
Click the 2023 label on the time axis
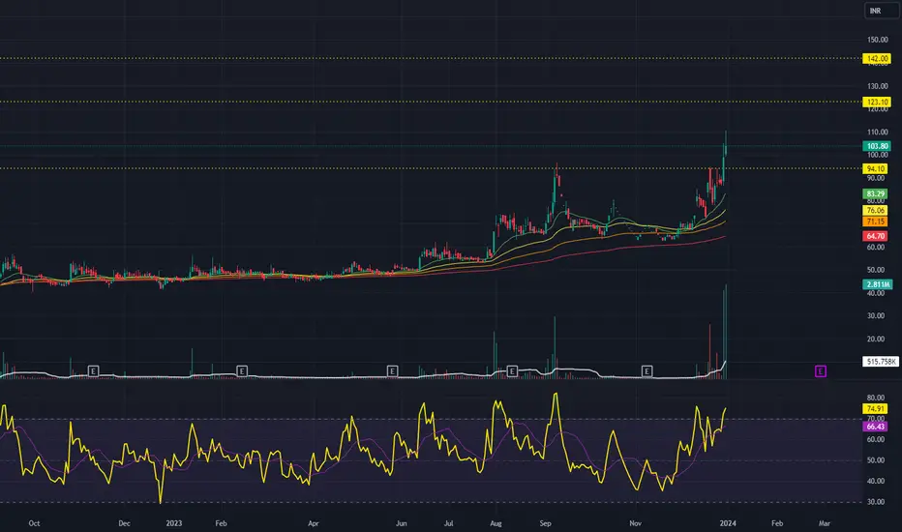pyautogui.click(x=174, y=523)
